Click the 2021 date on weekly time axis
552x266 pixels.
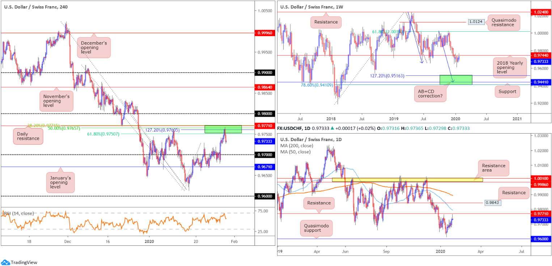coord(517,118)
